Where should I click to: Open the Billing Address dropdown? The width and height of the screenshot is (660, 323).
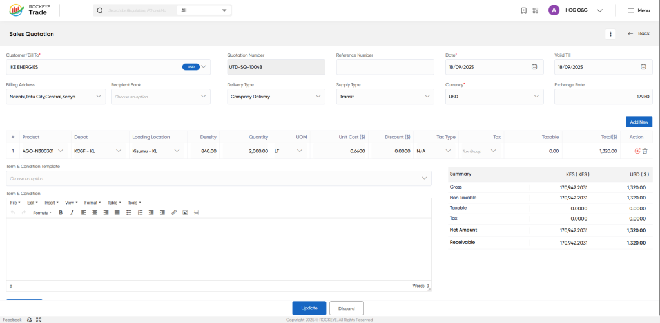[x=56, y=97]
